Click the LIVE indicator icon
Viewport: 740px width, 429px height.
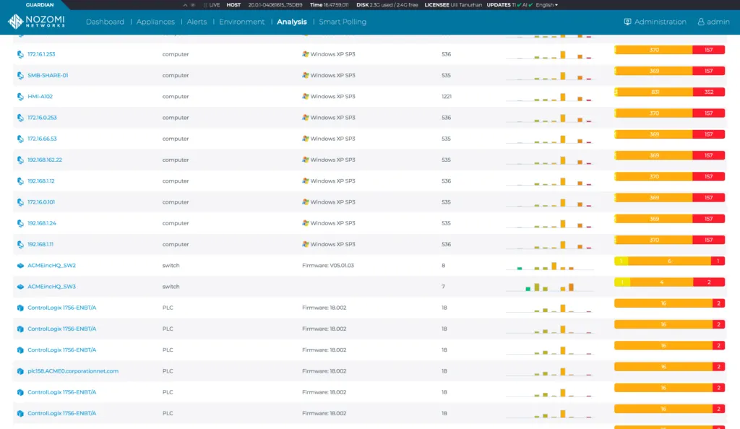pyautogui.click(x=205, y=5)
